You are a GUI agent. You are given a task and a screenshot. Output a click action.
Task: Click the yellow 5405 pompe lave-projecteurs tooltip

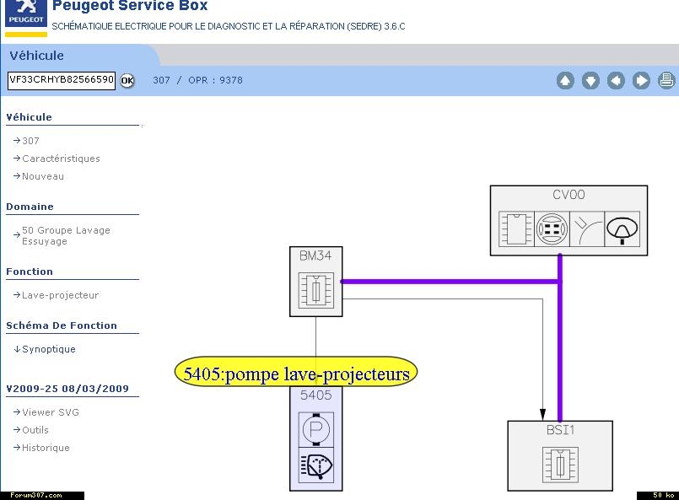296,373
